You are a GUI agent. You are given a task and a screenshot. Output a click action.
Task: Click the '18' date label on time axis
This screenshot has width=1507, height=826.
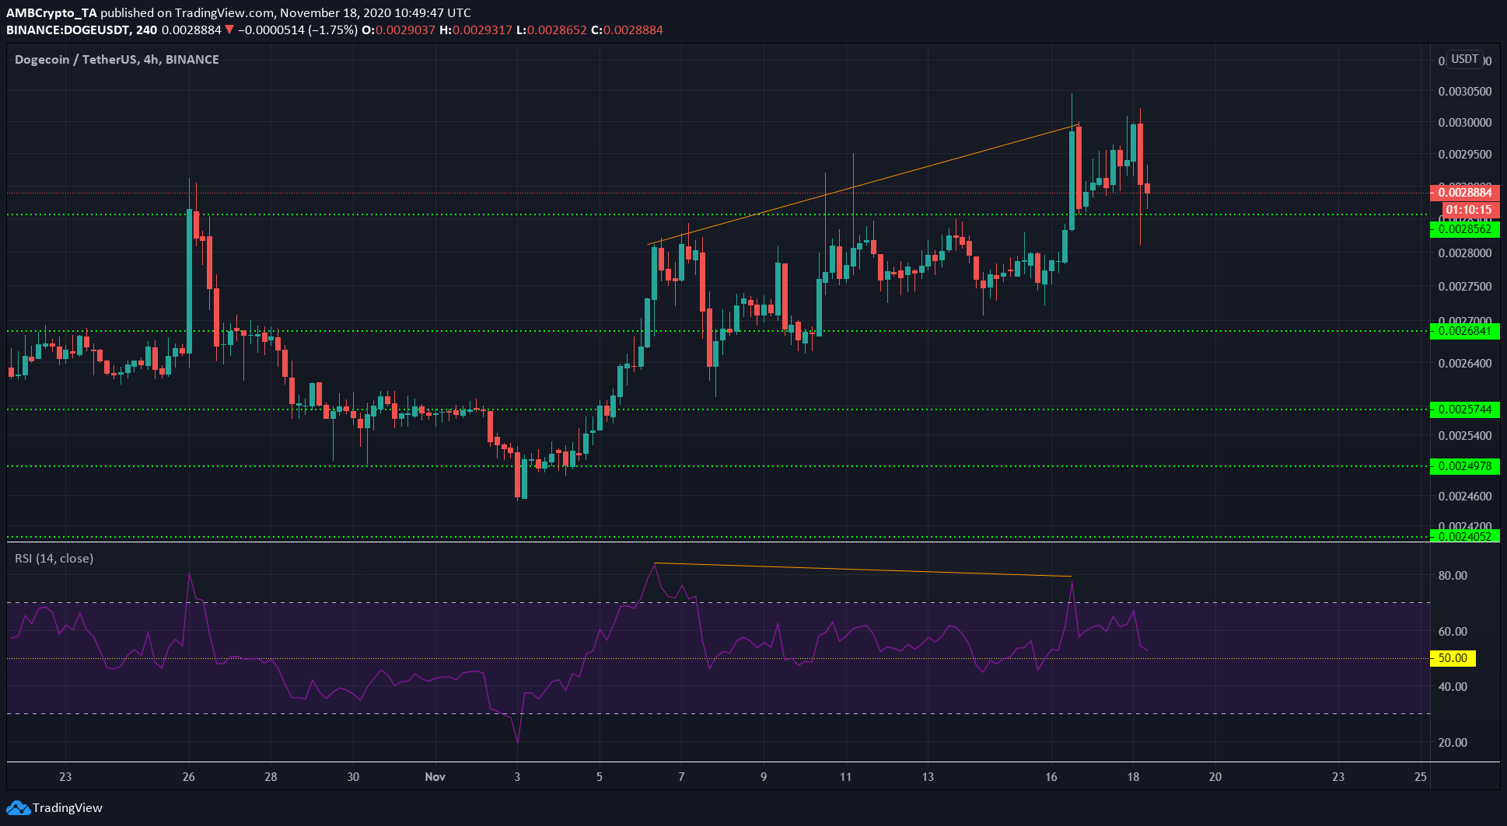point(1133,777)
